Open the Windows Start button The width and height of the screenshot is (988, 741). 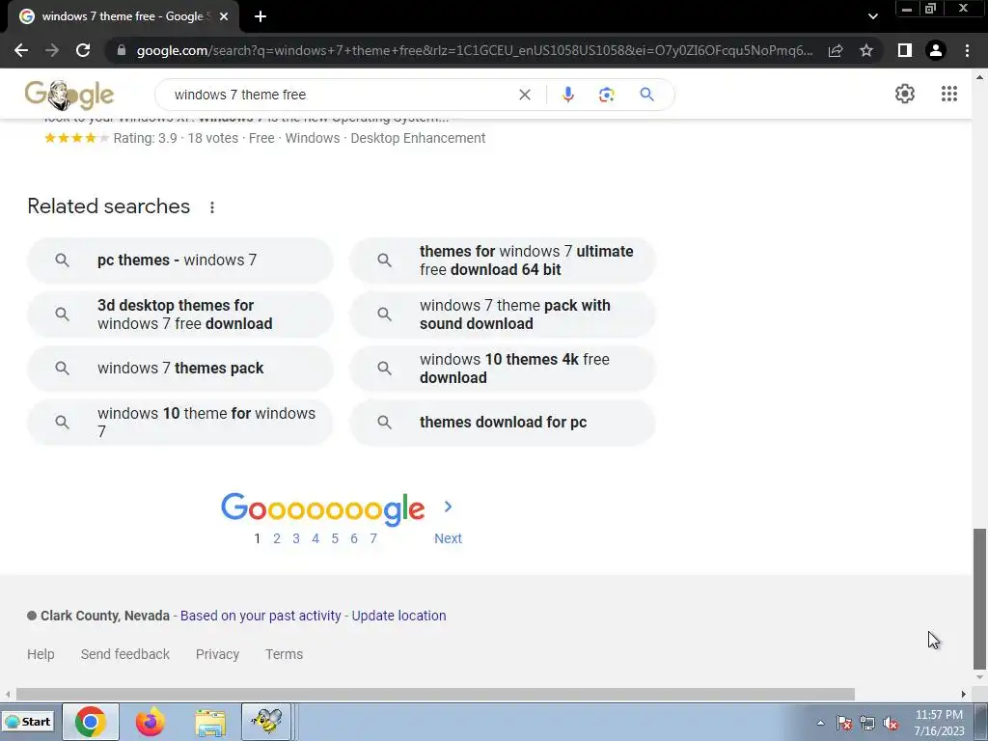pos(28,722)
